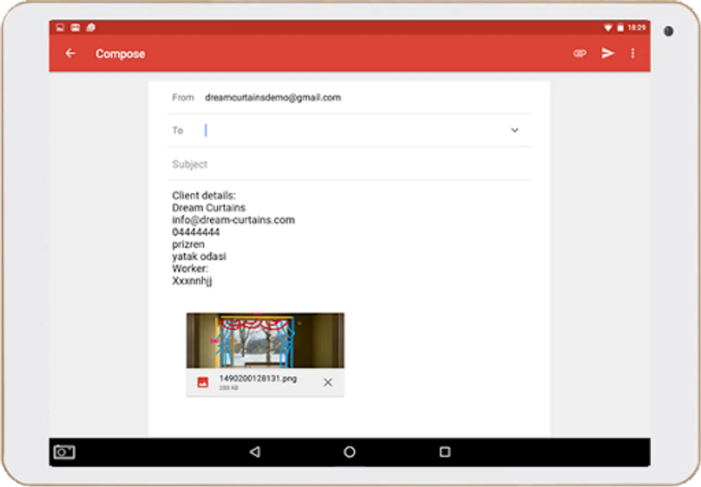This screenshot has height=487, width=701.
Task: Click the info@dream-curtains.com email text
Action: [x=233, y=220]
